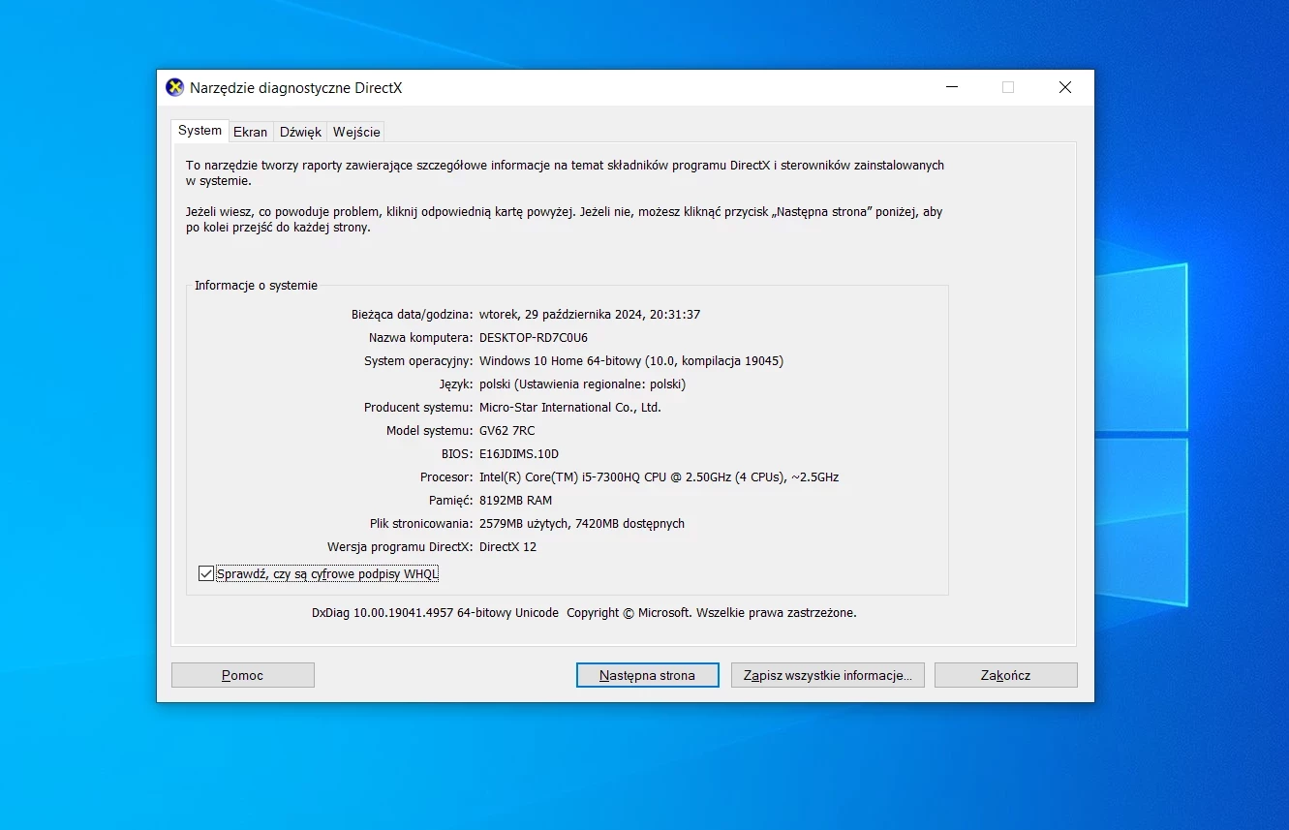Click the Plik stronicowania label
This screenshot has width=1289, height=830.
point(422,524)
